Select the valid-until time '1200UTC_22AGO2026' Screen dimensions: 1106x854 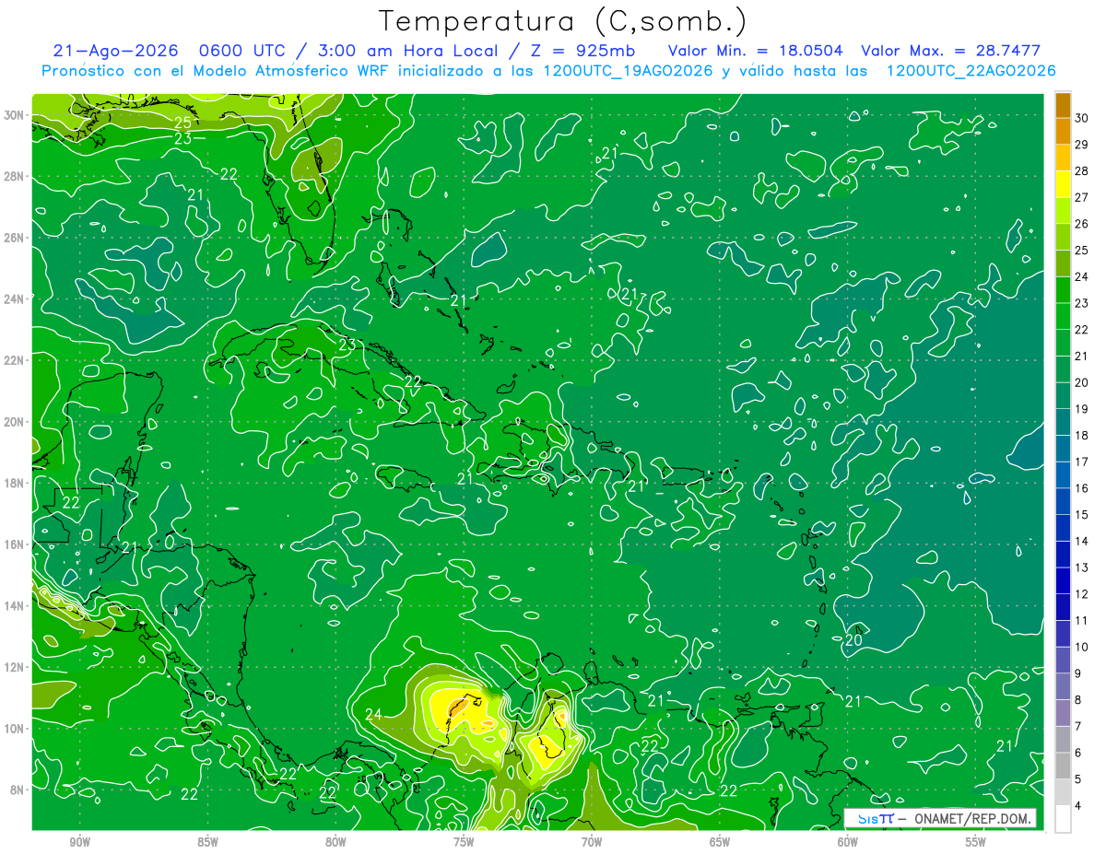click(971, 71)
